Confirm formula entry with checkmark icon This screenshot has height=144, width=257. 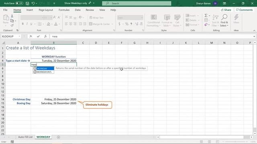coord(38,36)
